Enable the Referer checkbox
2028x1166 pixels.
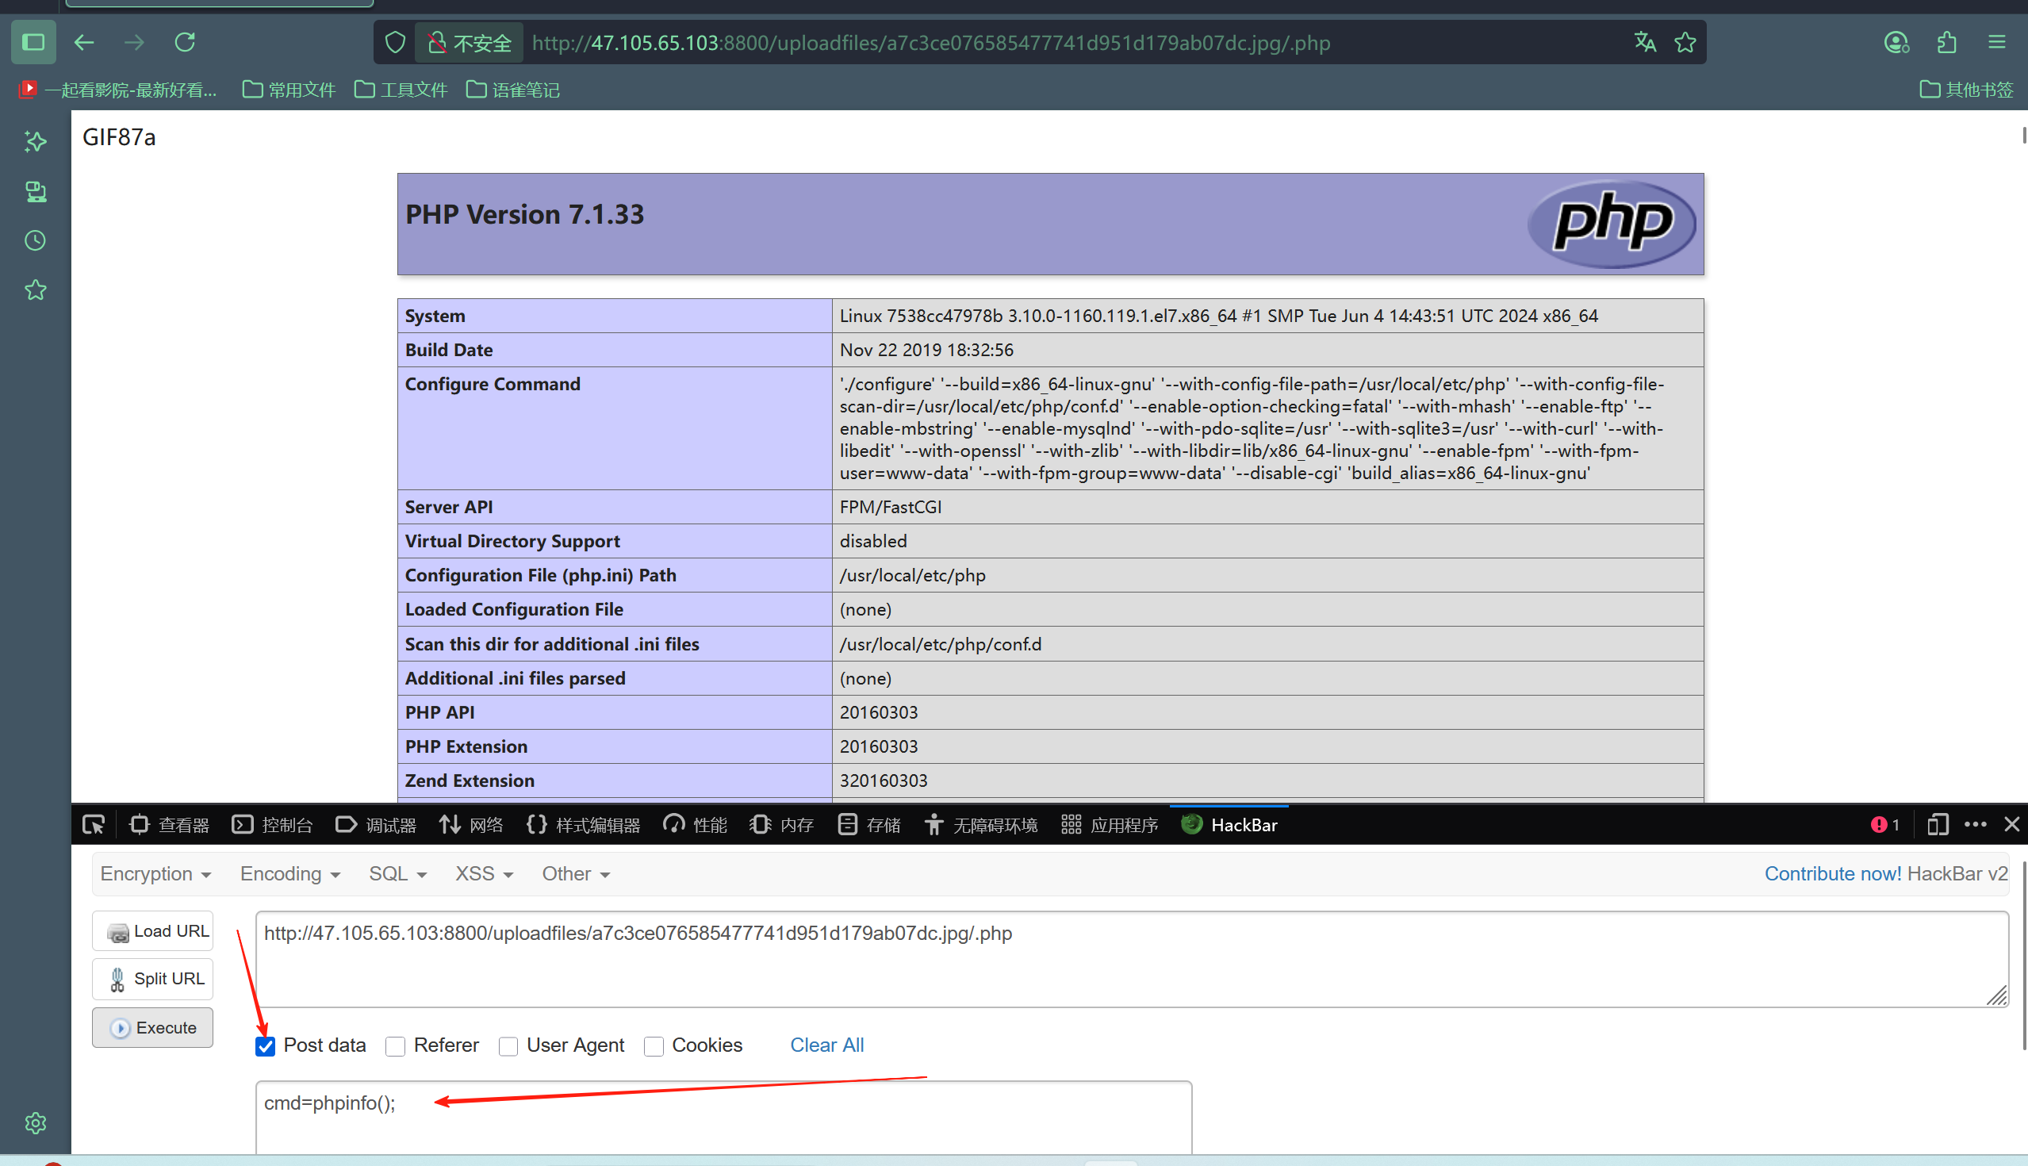tap(395, 1046)
